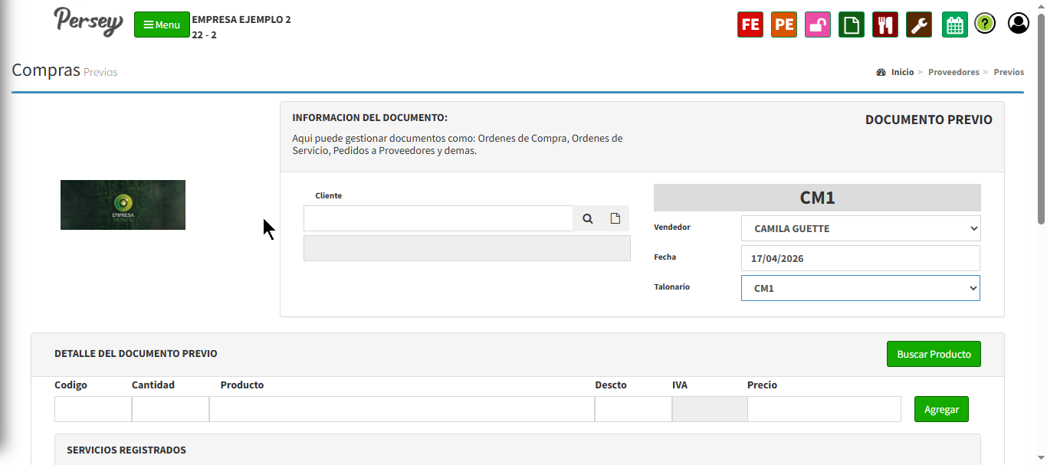1047x465 pixels.
Task: Click the Cantidad input field
Action: (x=170, y=409)
